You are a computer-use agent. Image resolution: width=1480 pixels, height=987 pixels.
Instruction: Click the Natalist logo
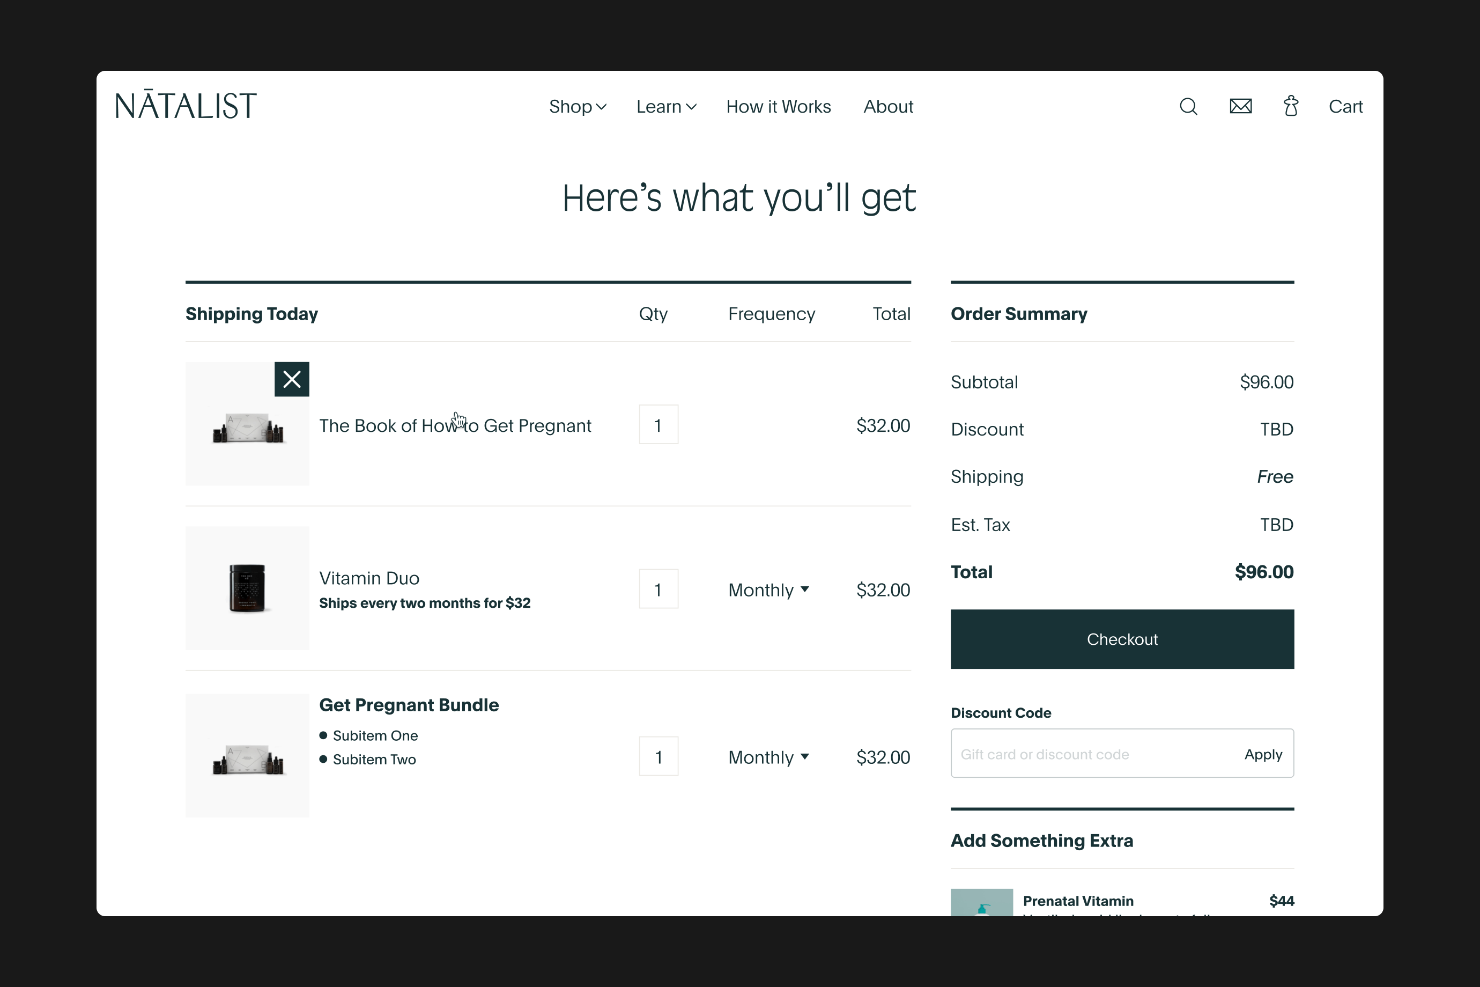tap(186, 105)
